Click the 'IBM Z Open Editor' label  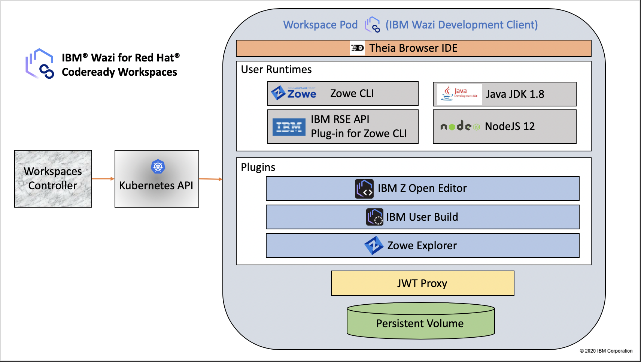tap(422, 188)
